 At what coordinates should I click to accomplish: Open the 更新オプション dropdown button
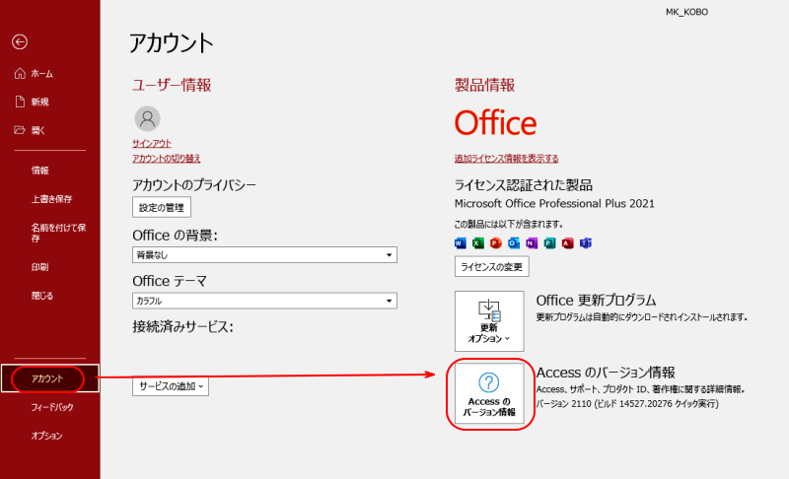pos(489,321)
